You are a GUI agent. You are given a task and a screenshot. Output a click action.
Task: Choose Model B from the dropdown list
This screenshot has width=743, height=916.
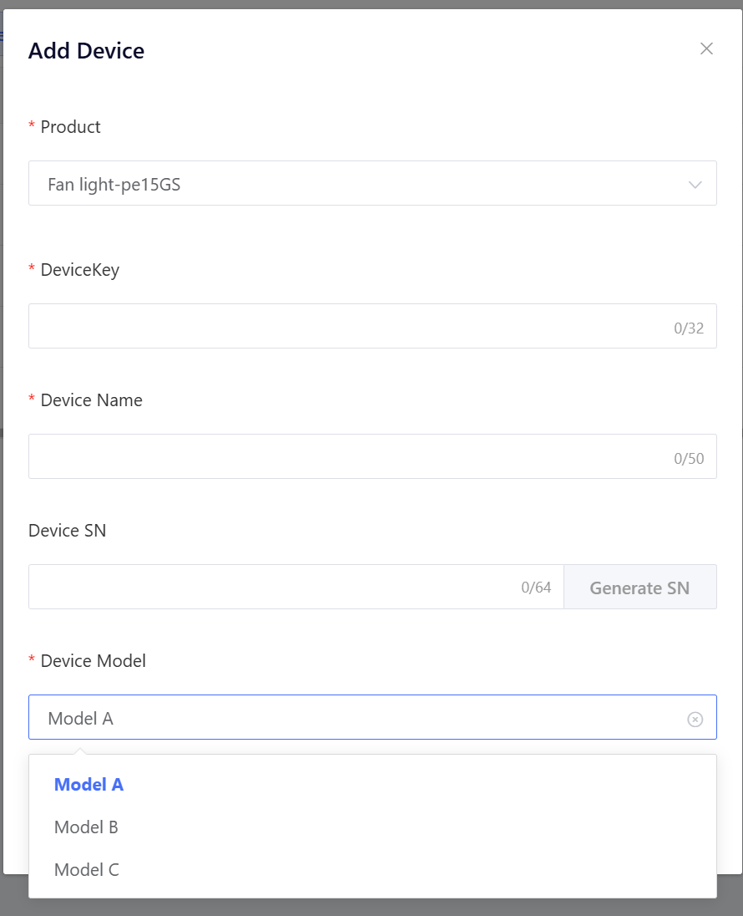[x=86, y=827]
